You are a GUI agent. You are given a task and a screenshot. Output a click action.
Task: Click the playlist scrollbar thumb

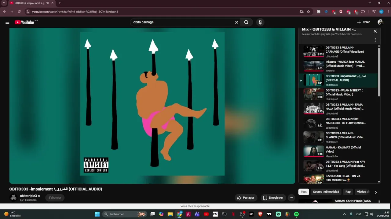coord(379,72)
